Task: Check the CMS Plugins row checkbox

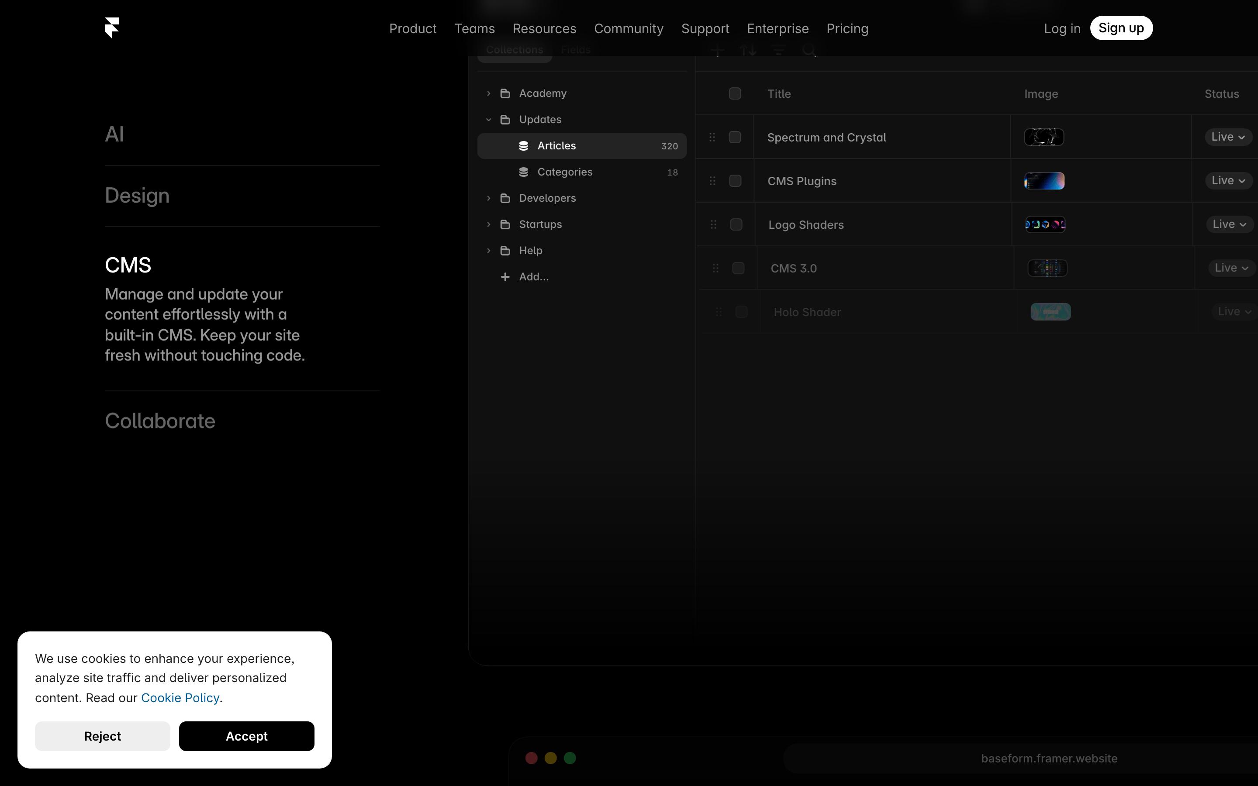Action: (x=735, y=181)
